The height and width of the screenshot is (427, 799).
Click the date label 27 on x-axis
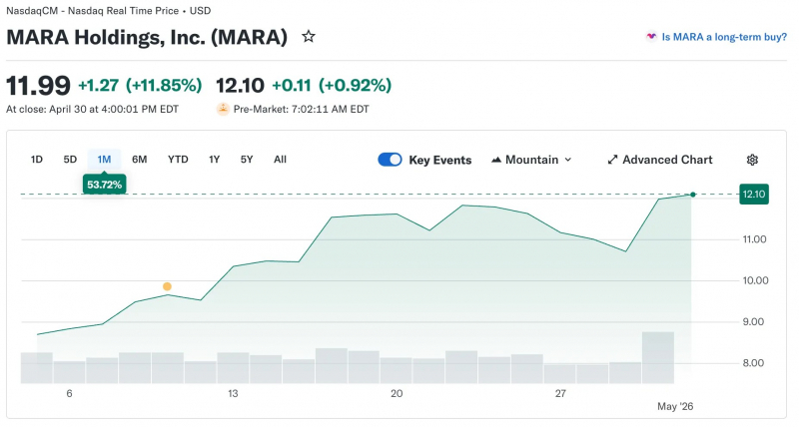point(560,393)
